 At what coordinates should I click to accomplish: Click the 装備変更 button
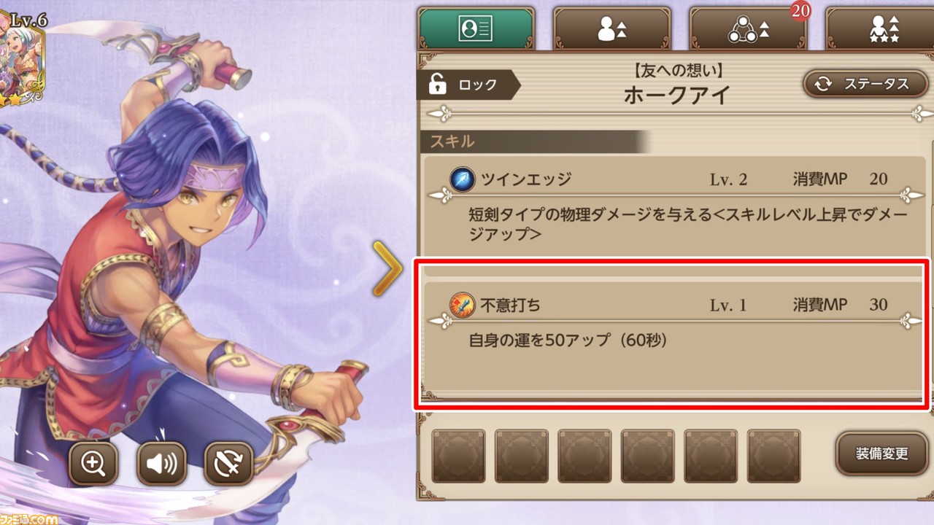[881, 454]
